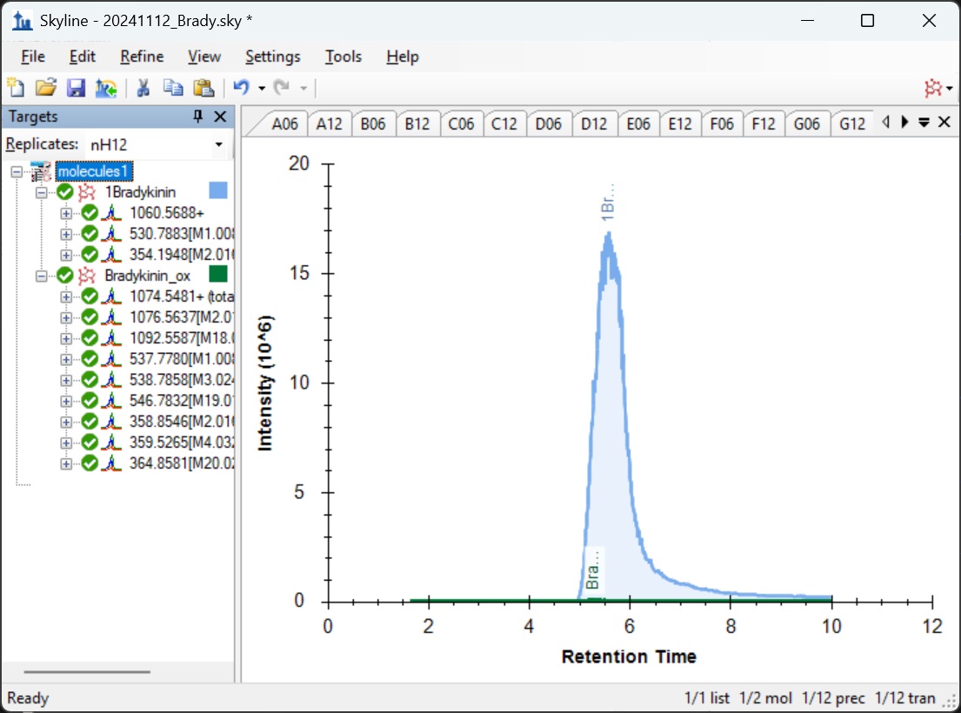Click the red molecule interface mode icon

(x=934, y=88)
